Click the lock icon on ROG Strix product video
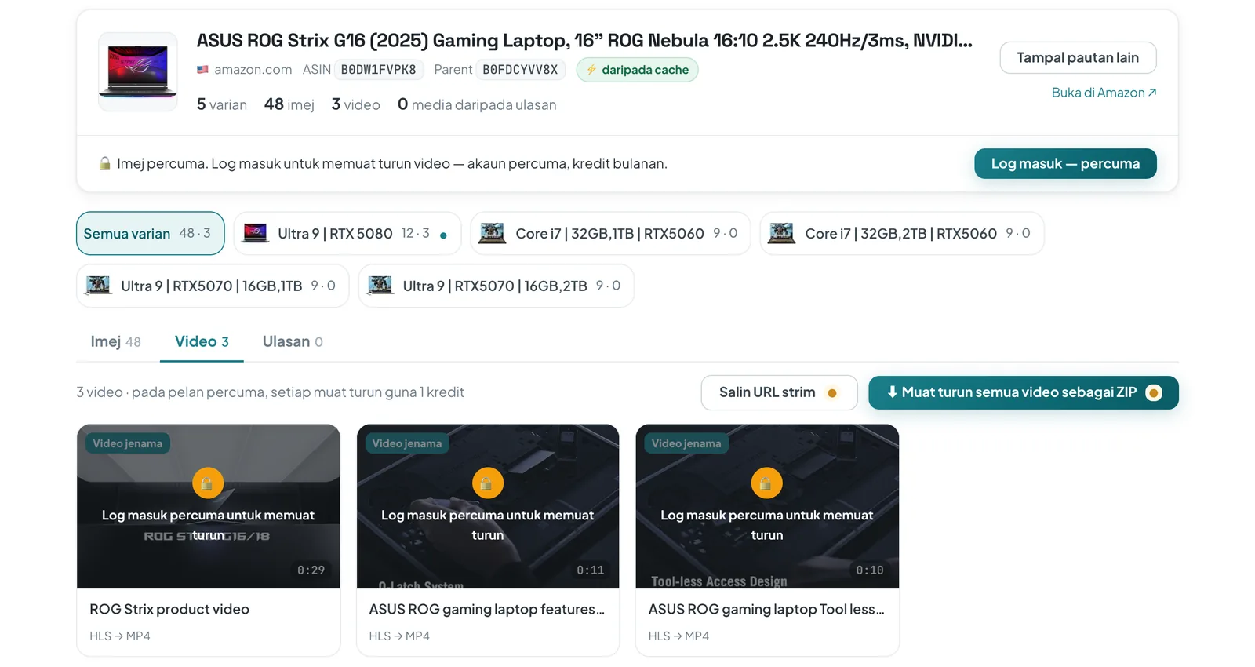 (208, 483)
